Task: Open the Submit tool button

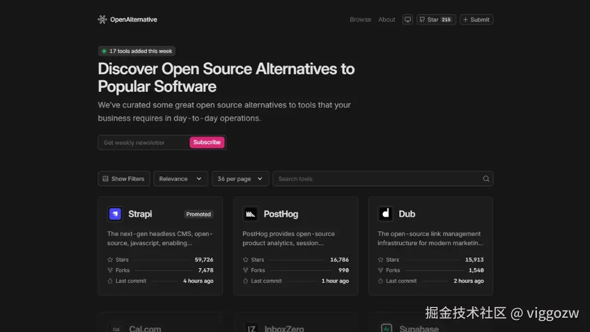Action: 476,20
